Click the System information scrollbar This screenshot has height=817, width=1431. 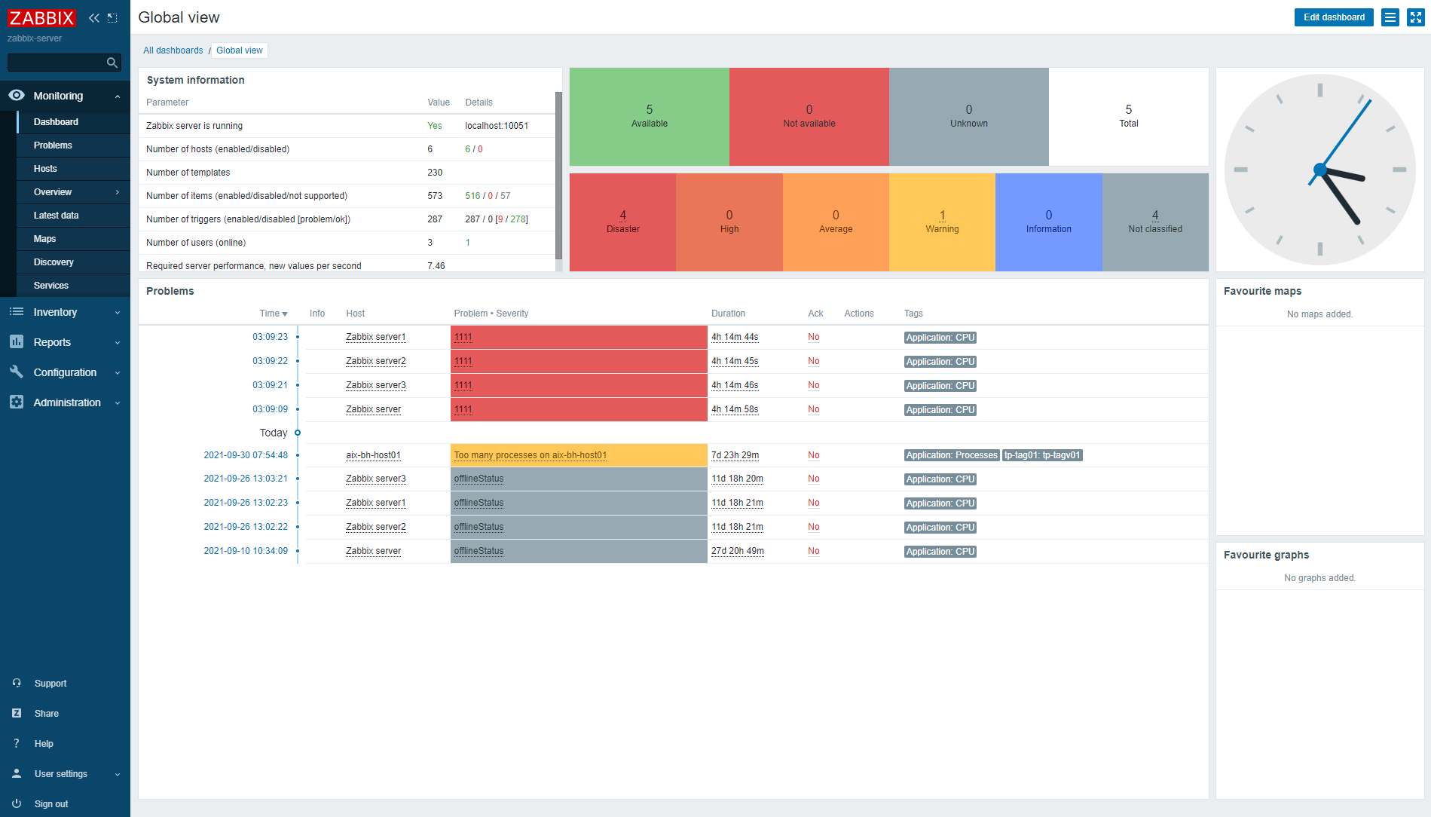[x=558, y=176]
